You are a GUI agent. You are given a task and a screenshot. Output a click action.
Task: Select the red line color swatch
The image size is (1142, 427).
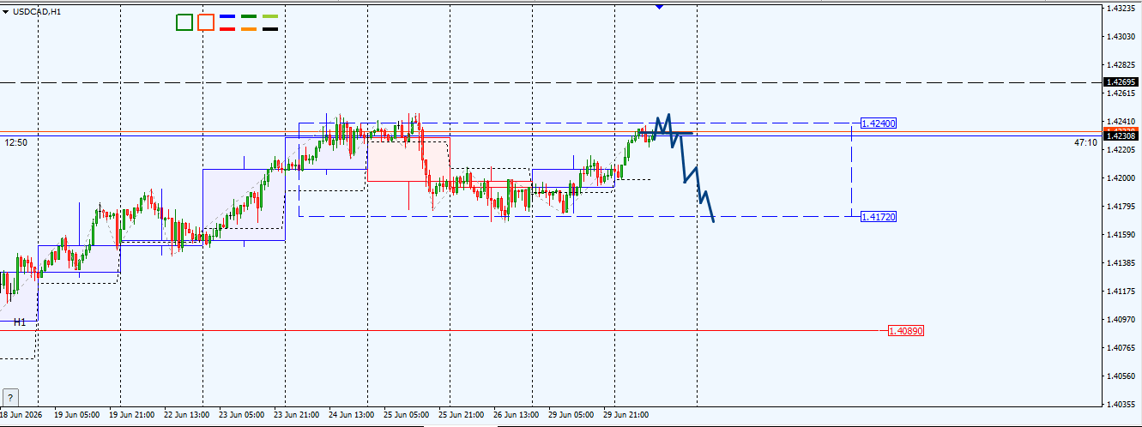(228, 28)
